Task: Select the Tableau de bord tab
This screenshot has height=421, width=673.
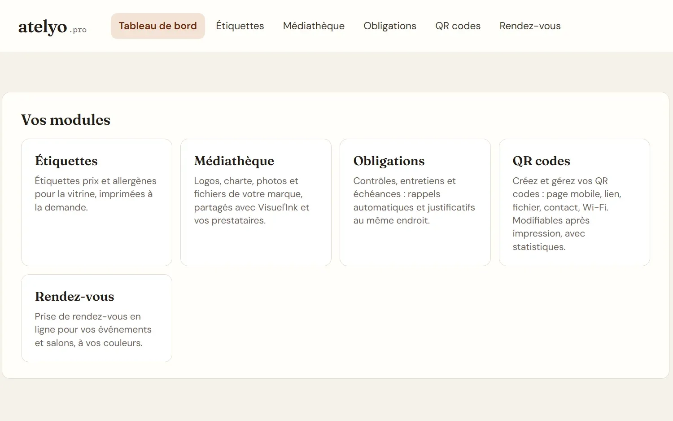Action: tap(158, 26)
